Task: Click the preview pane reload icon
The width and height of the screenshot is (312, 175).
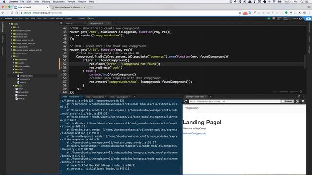Action: (186, 101)
